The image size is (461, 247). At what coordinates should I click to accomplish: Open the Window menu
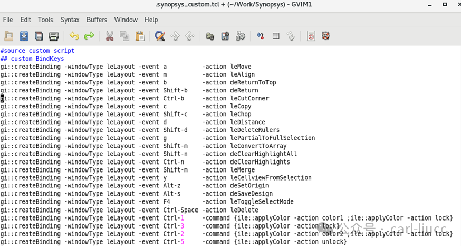tap(126, 20)
